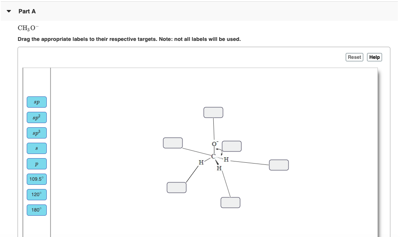Select the sp label tile
400x237 pixels.
pyautogui.click(x=37, y=102)
